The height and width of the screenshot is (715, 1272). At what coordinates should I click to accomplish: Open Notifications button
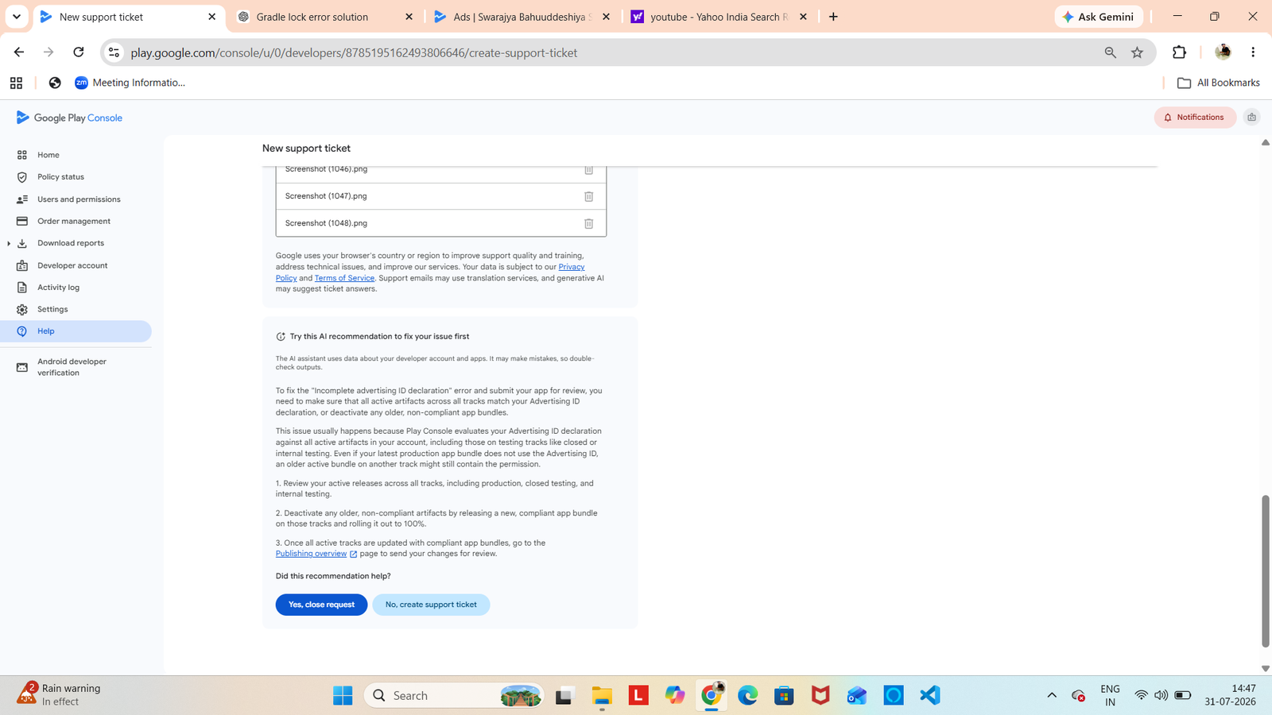click(x=1195, y=118)
